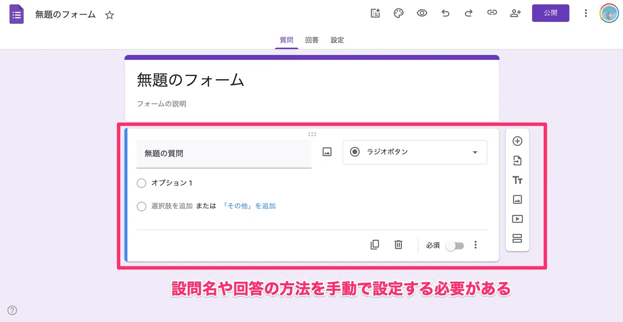Select the オプション 1 radio button

(141, 183)
